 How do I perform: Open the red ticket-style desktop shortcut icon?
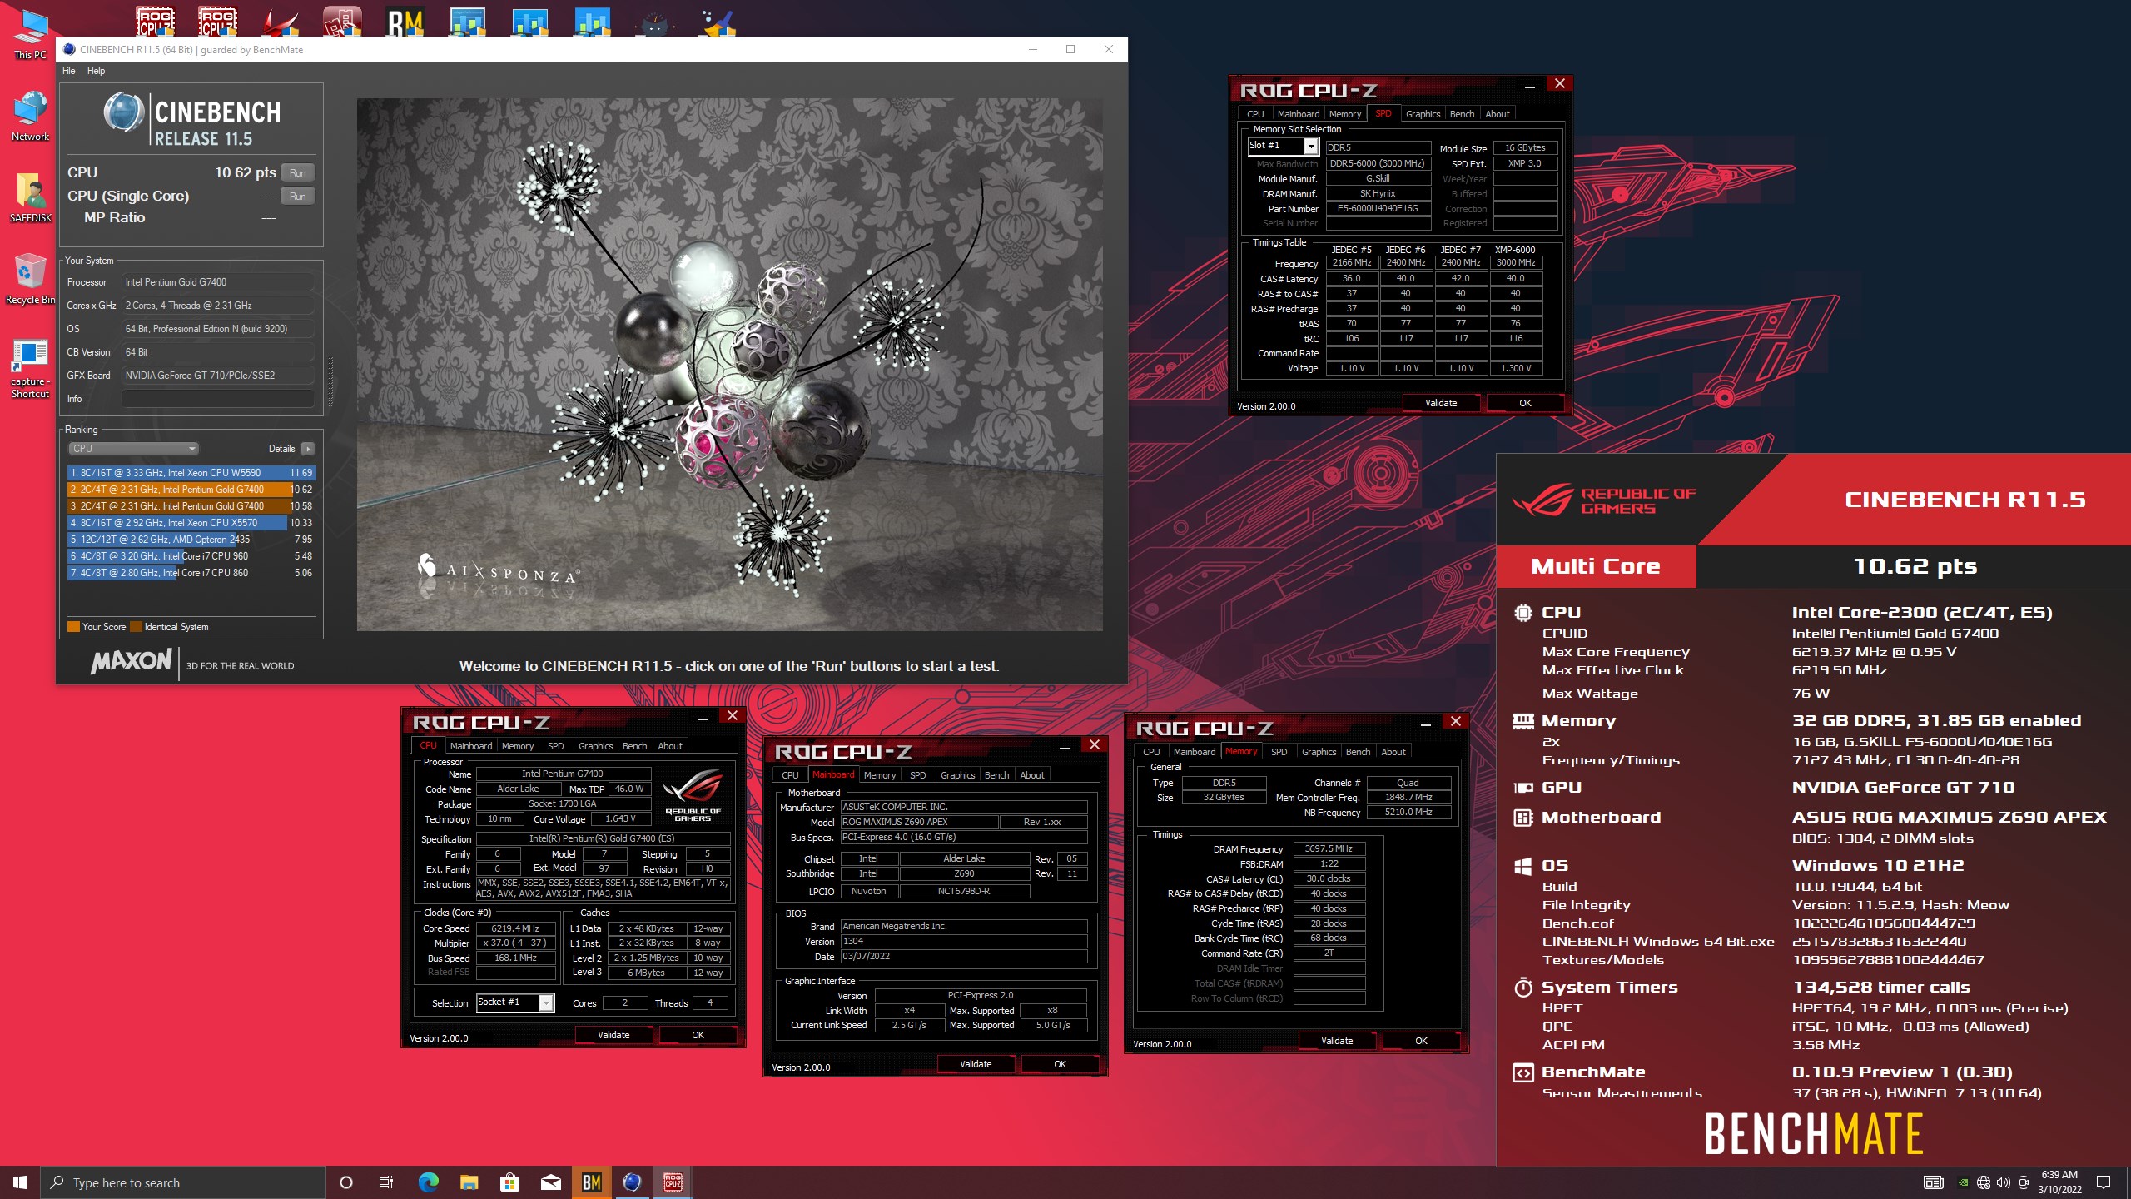pyautogui.click(x=342, y=22)
